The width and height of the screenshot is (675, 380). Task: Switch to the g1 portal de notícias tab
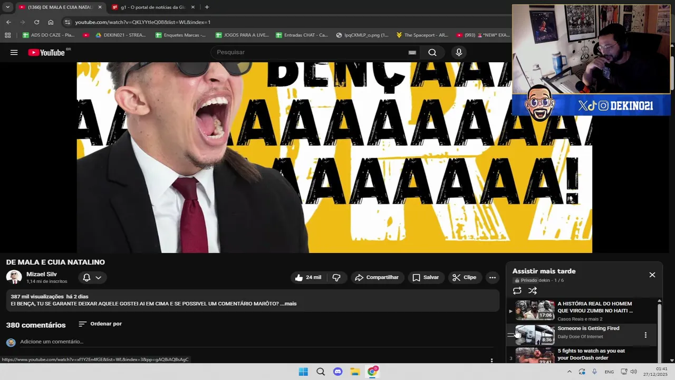[153, 7]
